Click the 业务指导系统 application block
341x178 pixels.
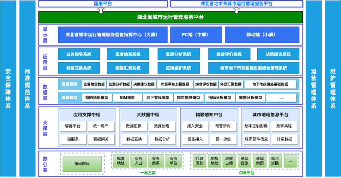point(79,54)
